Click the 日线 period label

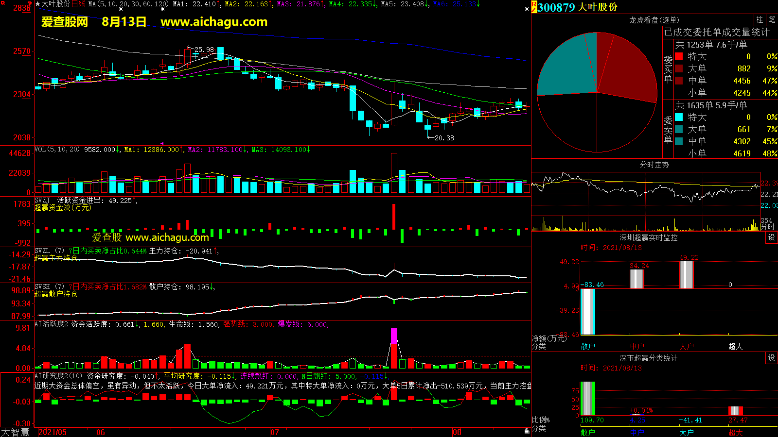pyautogui.click(x=78, y=4)
